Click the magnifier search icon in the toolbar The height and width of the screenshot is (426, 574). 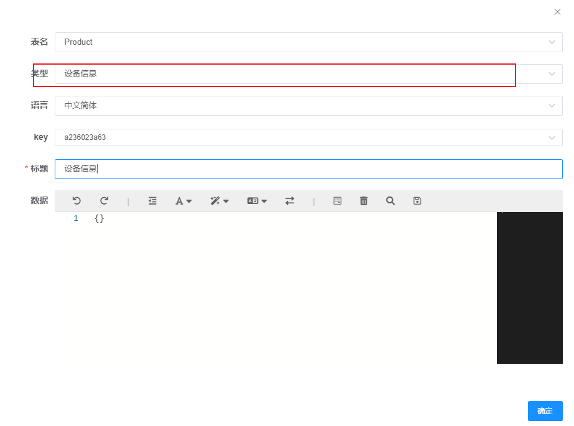pyautogui.click(x=390, y=200)
